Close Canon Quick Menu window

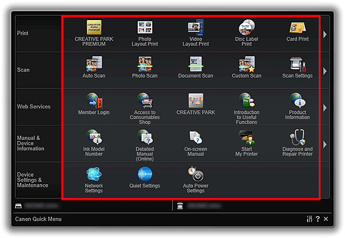click(x=326, y=219)
